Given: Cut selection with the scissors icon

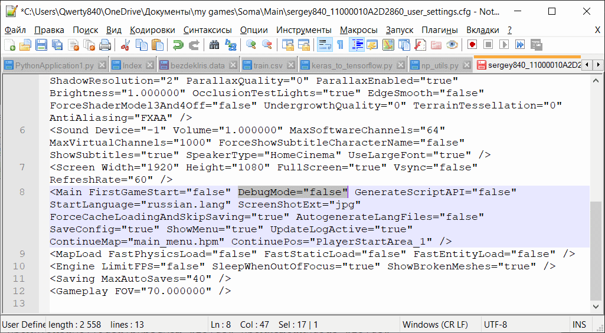Looking at the screenshot, I should pos(125,45).
